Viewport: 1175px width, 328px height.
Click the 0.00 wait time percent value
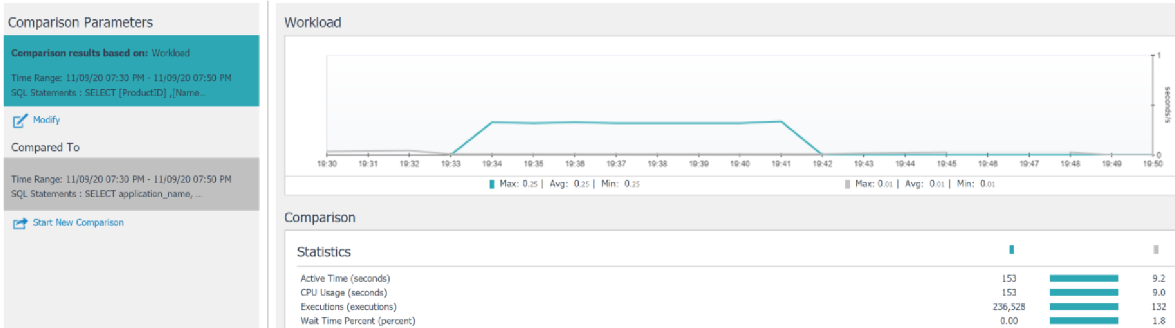1009,321
